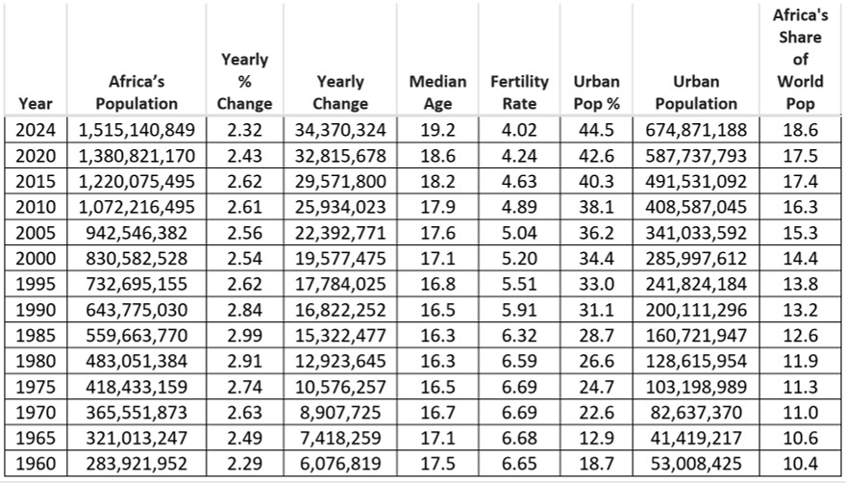Click the 2020 yearly change cell 32,815,678
The height and width of the screenshot is (483, 846).
coord(340,156)
